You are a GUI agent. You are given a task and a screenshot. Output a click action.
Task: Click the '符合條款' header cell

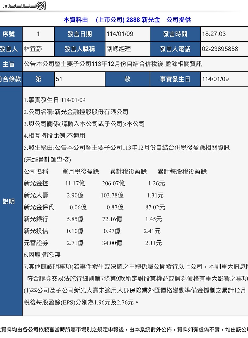(11, 79)
